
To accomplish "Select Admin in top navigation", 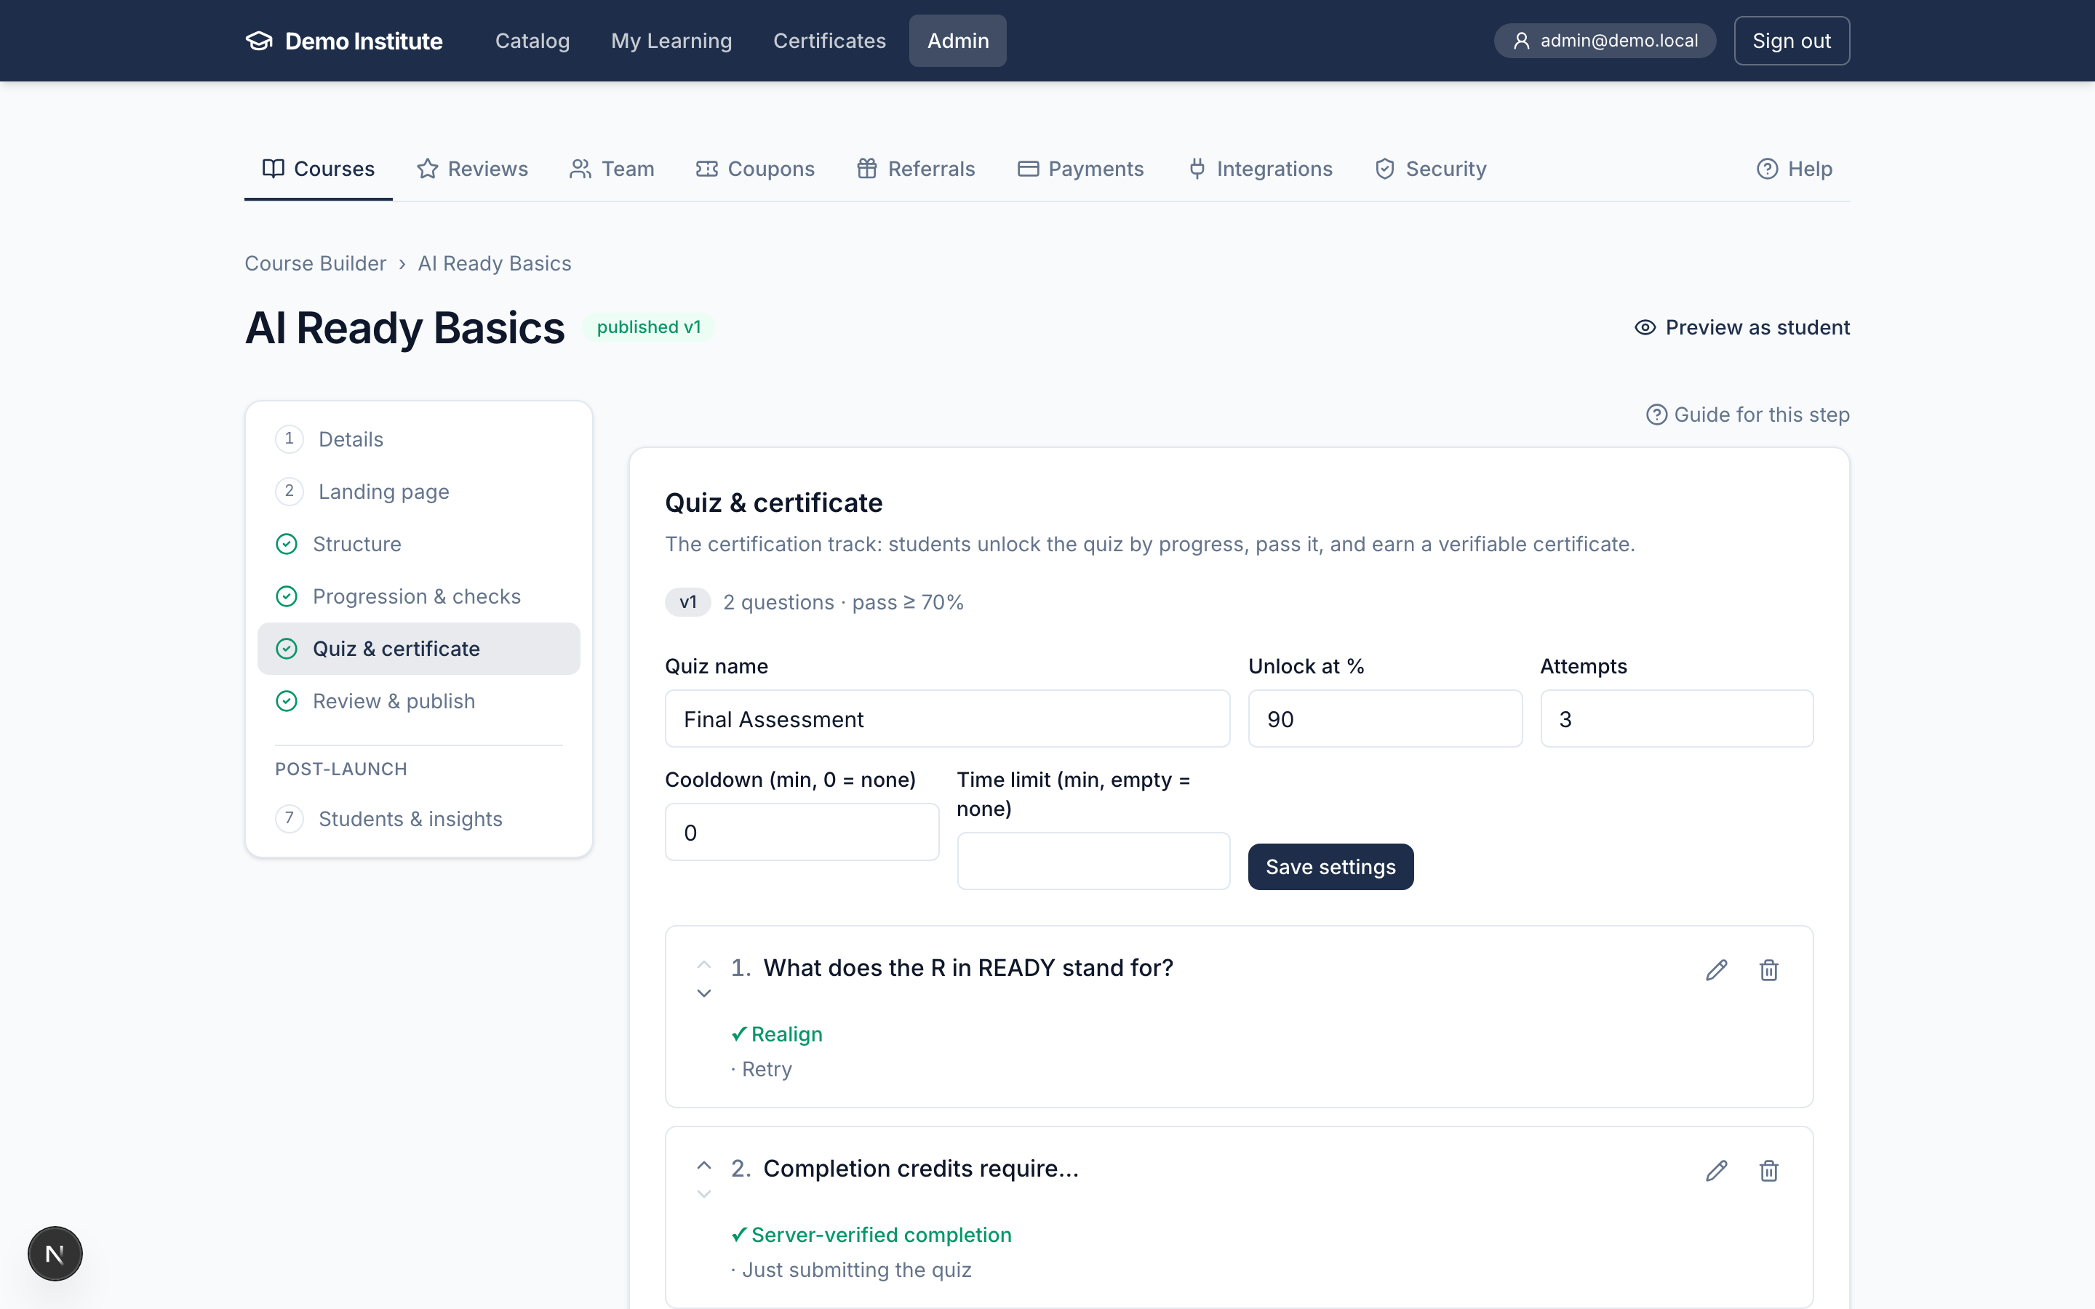I will coord(957,41).
